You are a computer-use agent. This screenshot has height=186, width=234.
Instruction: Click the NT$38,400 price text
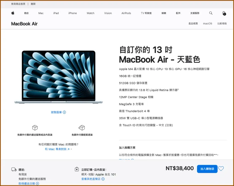pos(180,168)
